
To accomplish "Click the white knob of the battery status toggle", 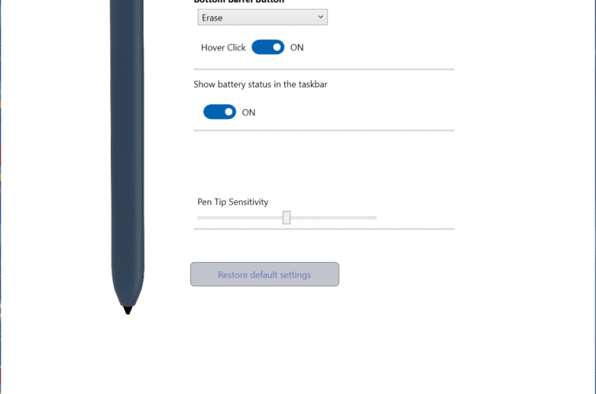I will [x=228, y=112].
